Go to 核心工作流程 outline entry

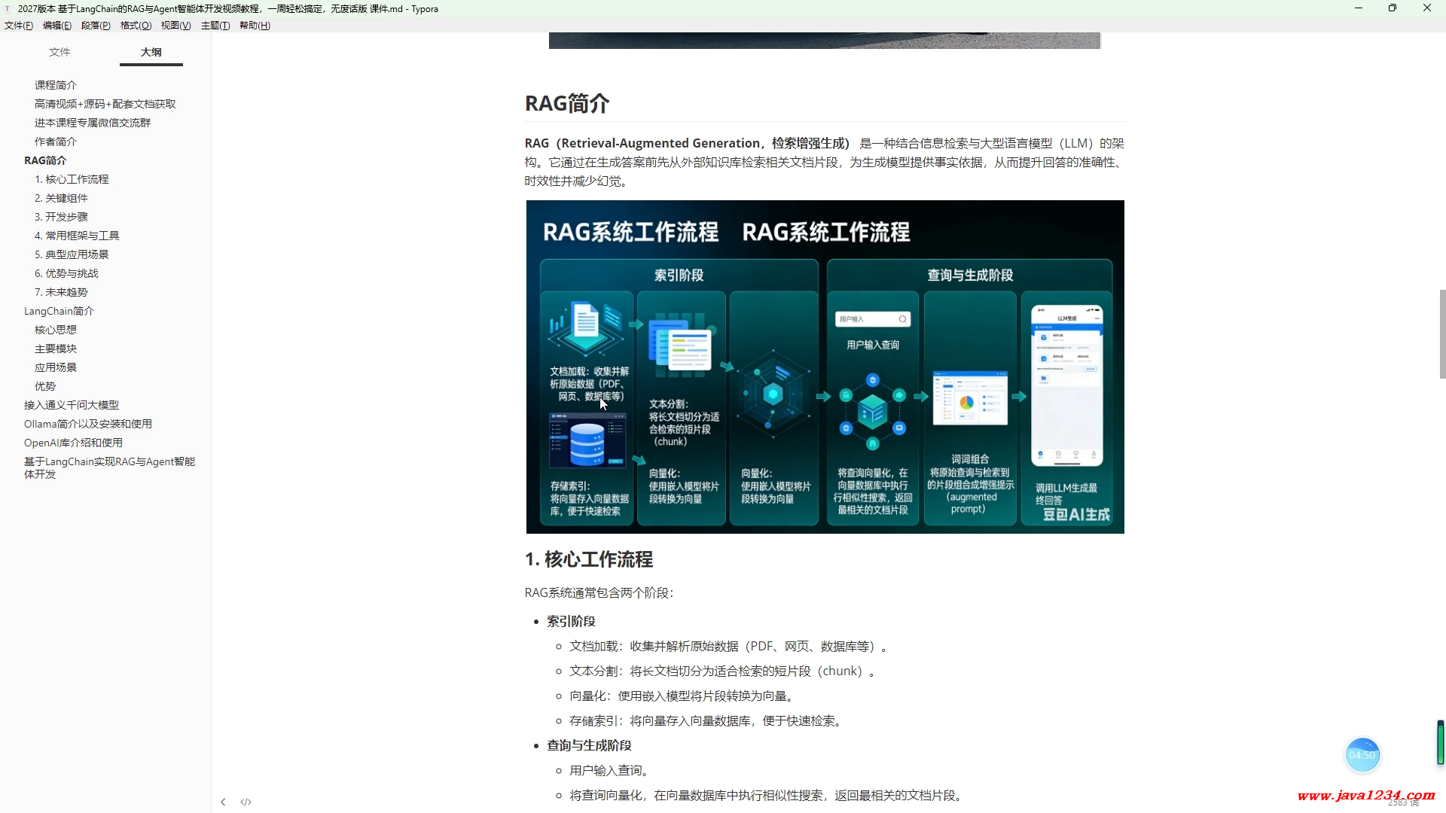(72, 179)
